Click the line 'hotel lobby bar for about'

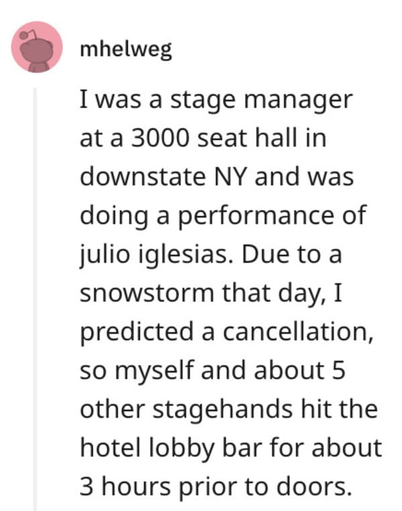coord(231,448)
